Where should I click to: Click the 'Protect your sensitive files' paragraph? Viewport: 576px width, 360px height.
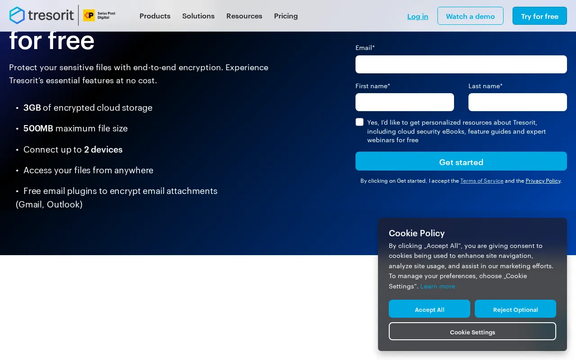click(139, 74)
